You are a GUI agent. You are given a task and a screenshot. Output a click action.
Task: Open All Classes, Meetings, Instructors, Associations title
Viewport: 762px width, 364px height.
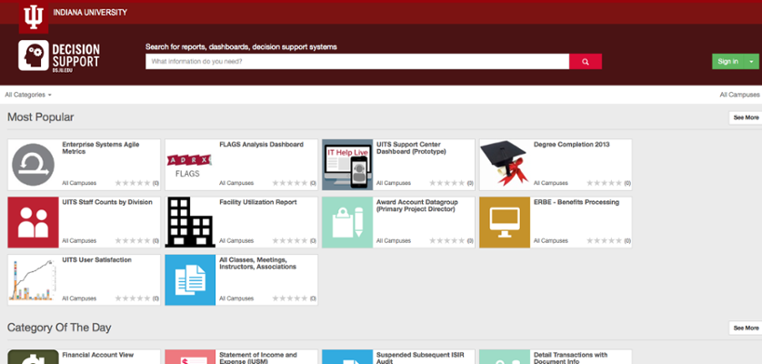pos(257,263)
